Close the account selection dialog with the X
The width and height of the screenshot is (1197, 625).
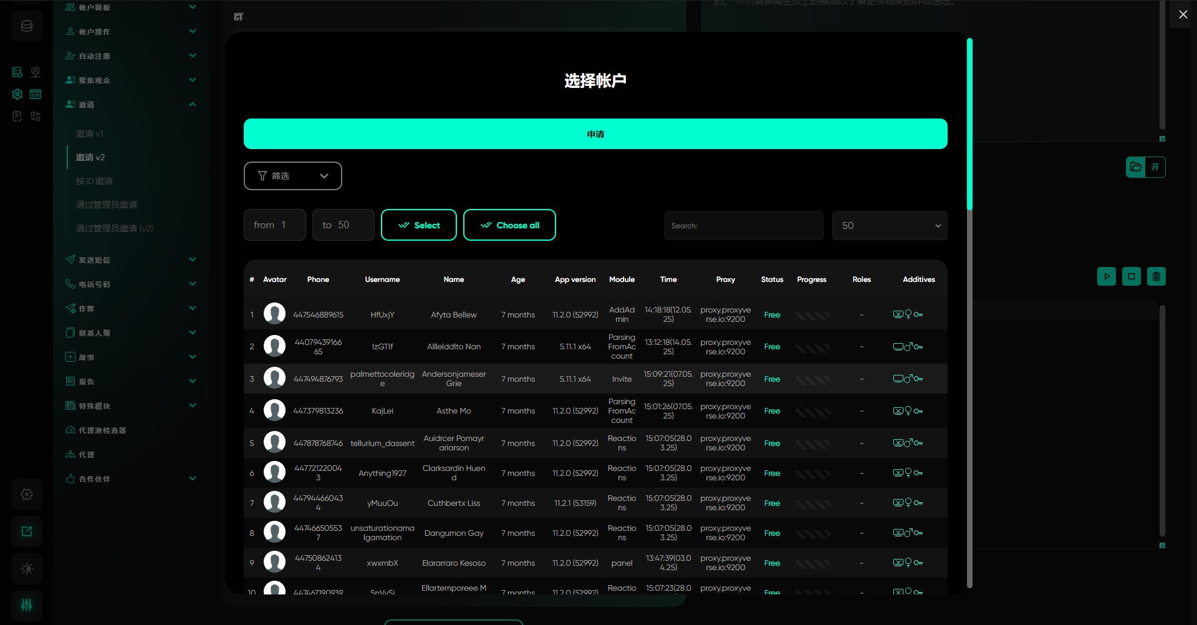pos(1183,14)
